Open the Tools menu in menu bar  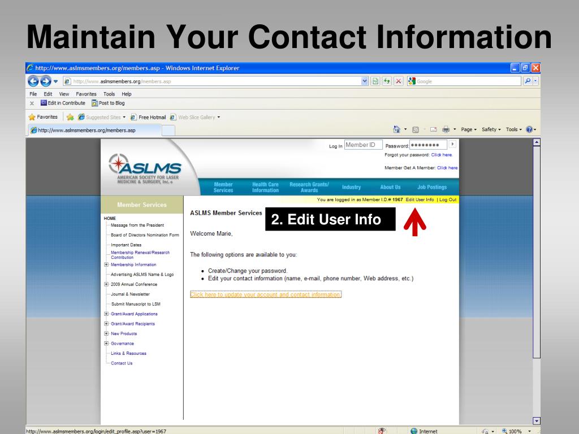coord(109,94)
